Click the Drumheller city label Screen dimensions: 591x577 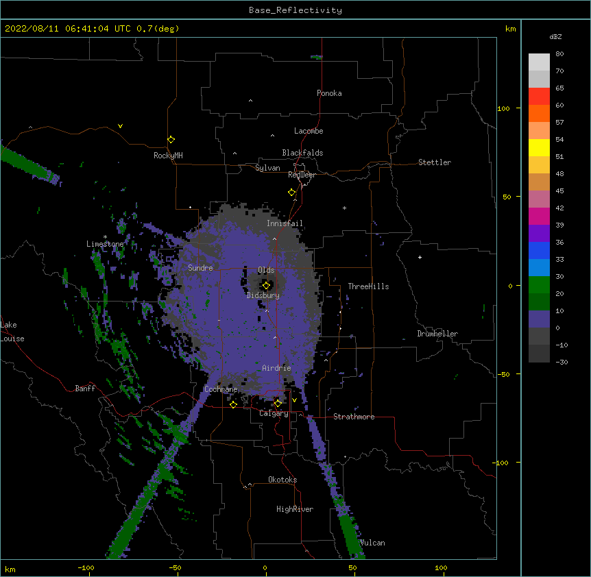(437, 334)
